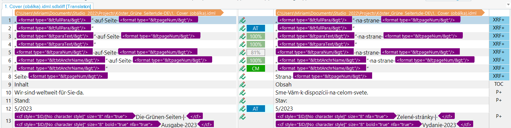Click the segment 8 status icon beside Strana
The width and height of the screenshot is (511, 128).
(x=242, y=76)
